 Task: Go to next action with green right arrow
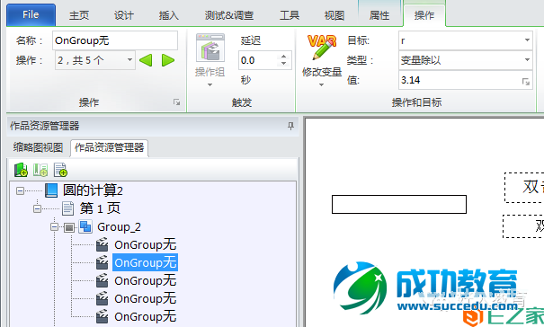click(168, 60)
